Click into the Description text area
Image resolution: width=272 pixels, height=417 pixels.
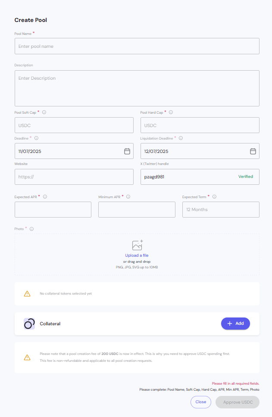click(x=137, y=88)
